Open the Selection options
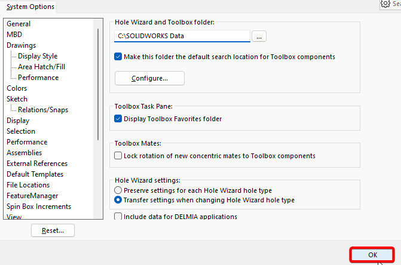 [21, 131]
